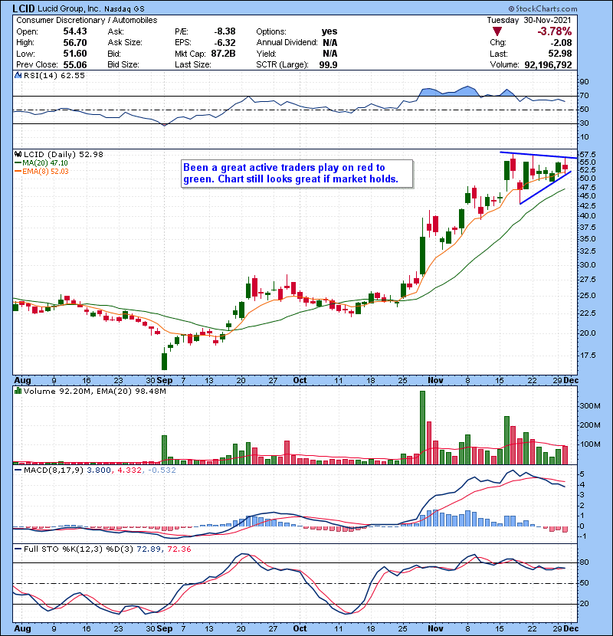Click the EPS value -6.32
Screen dimensions: 613x636
pos(225,42)
